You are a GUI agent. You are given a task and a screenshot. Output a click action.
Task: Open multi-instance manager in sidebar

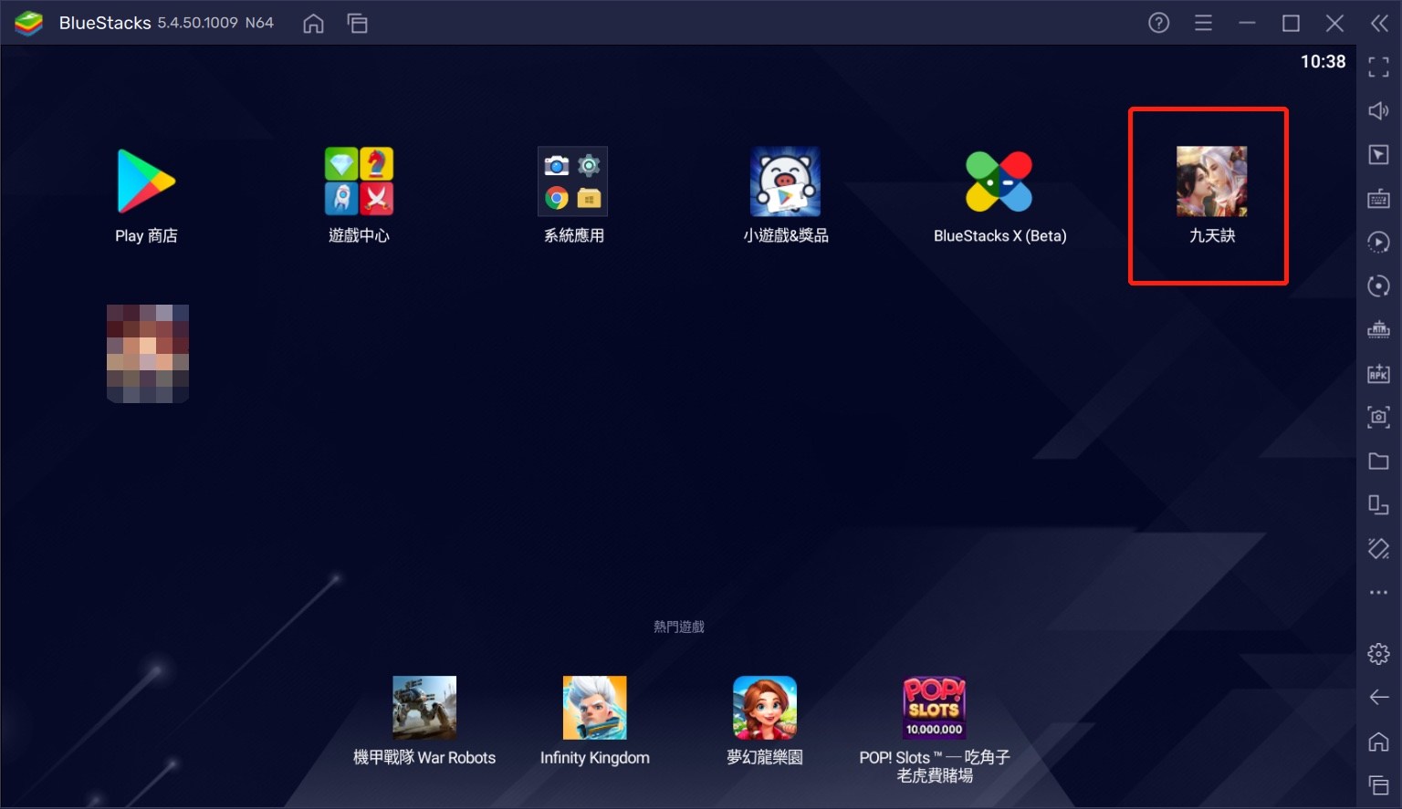[1378, 505]
